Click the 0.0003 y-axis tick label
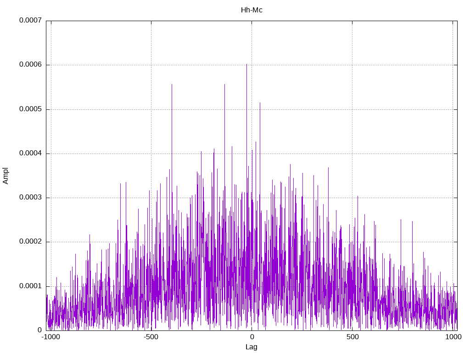The width and height of the screenshot is (470, 353). coord(30,197)
